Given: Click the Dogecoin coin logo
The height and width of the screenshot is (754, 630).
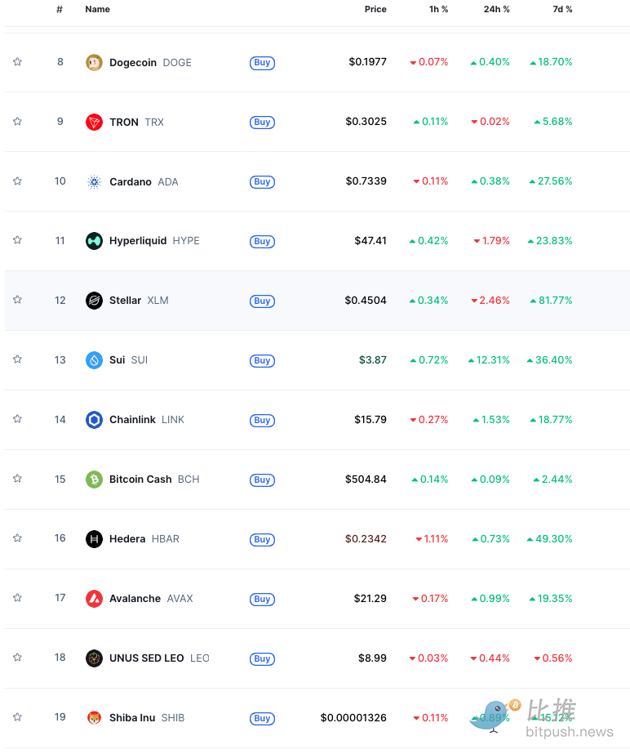Looking at the screenshot, I should (x=94, y=63).
